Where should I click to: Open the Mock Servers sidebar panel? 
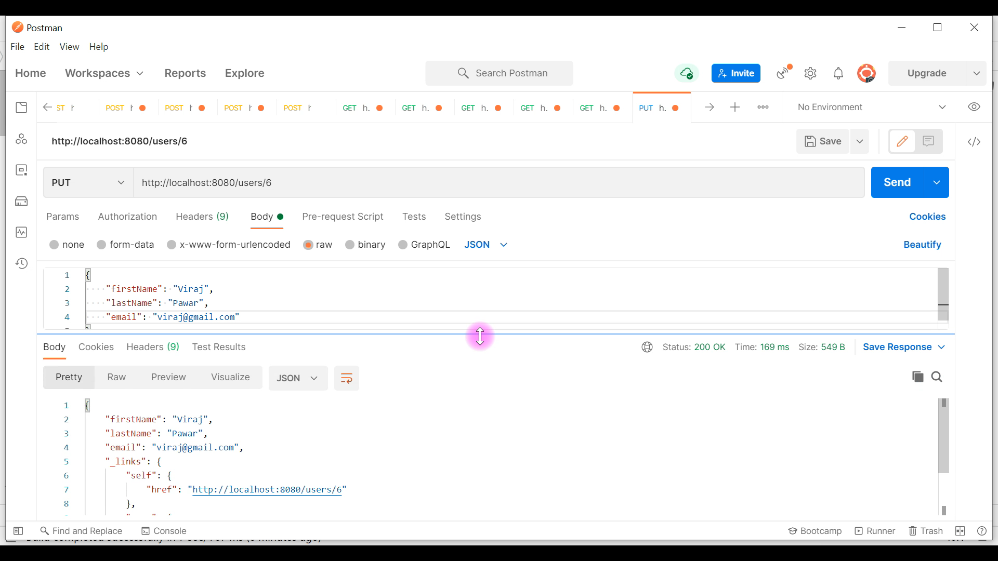[x=21, y=201]
